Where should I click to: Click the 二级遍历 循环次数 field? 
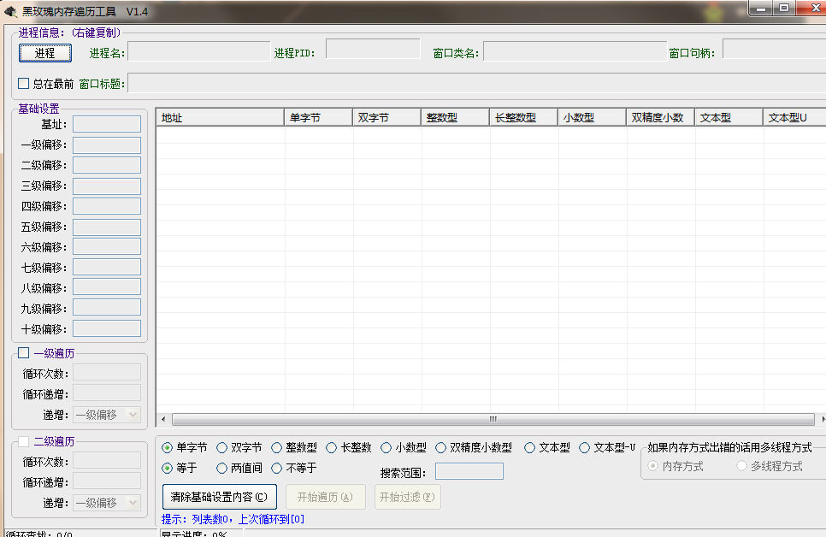[107, 460]
